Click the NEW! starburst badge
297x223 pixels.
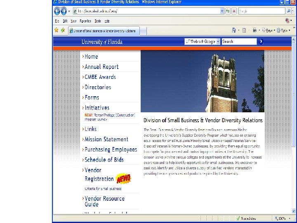[123, 178]
